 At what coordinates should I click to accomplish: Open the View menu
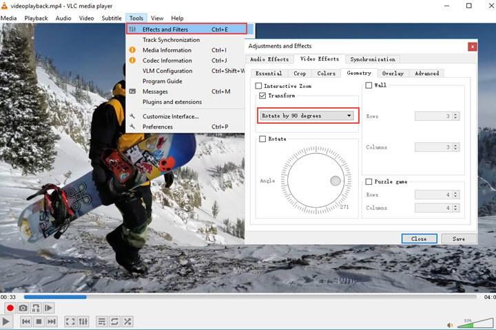tap(157, 19)
